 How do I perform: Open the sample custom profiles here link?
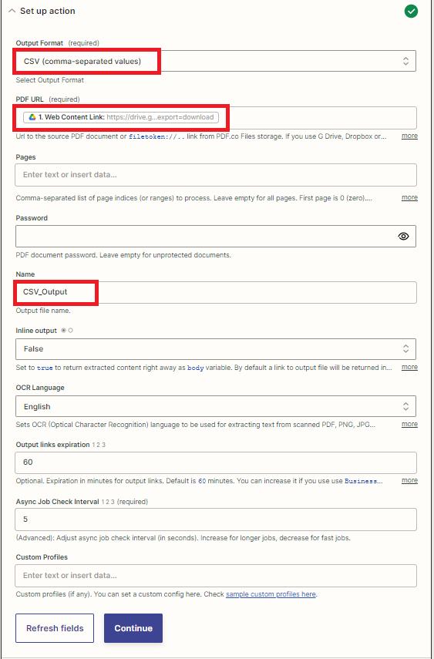coord(271,593)
